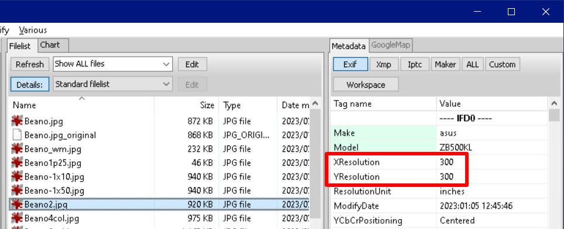Open the Various menu

pos(33,30)
